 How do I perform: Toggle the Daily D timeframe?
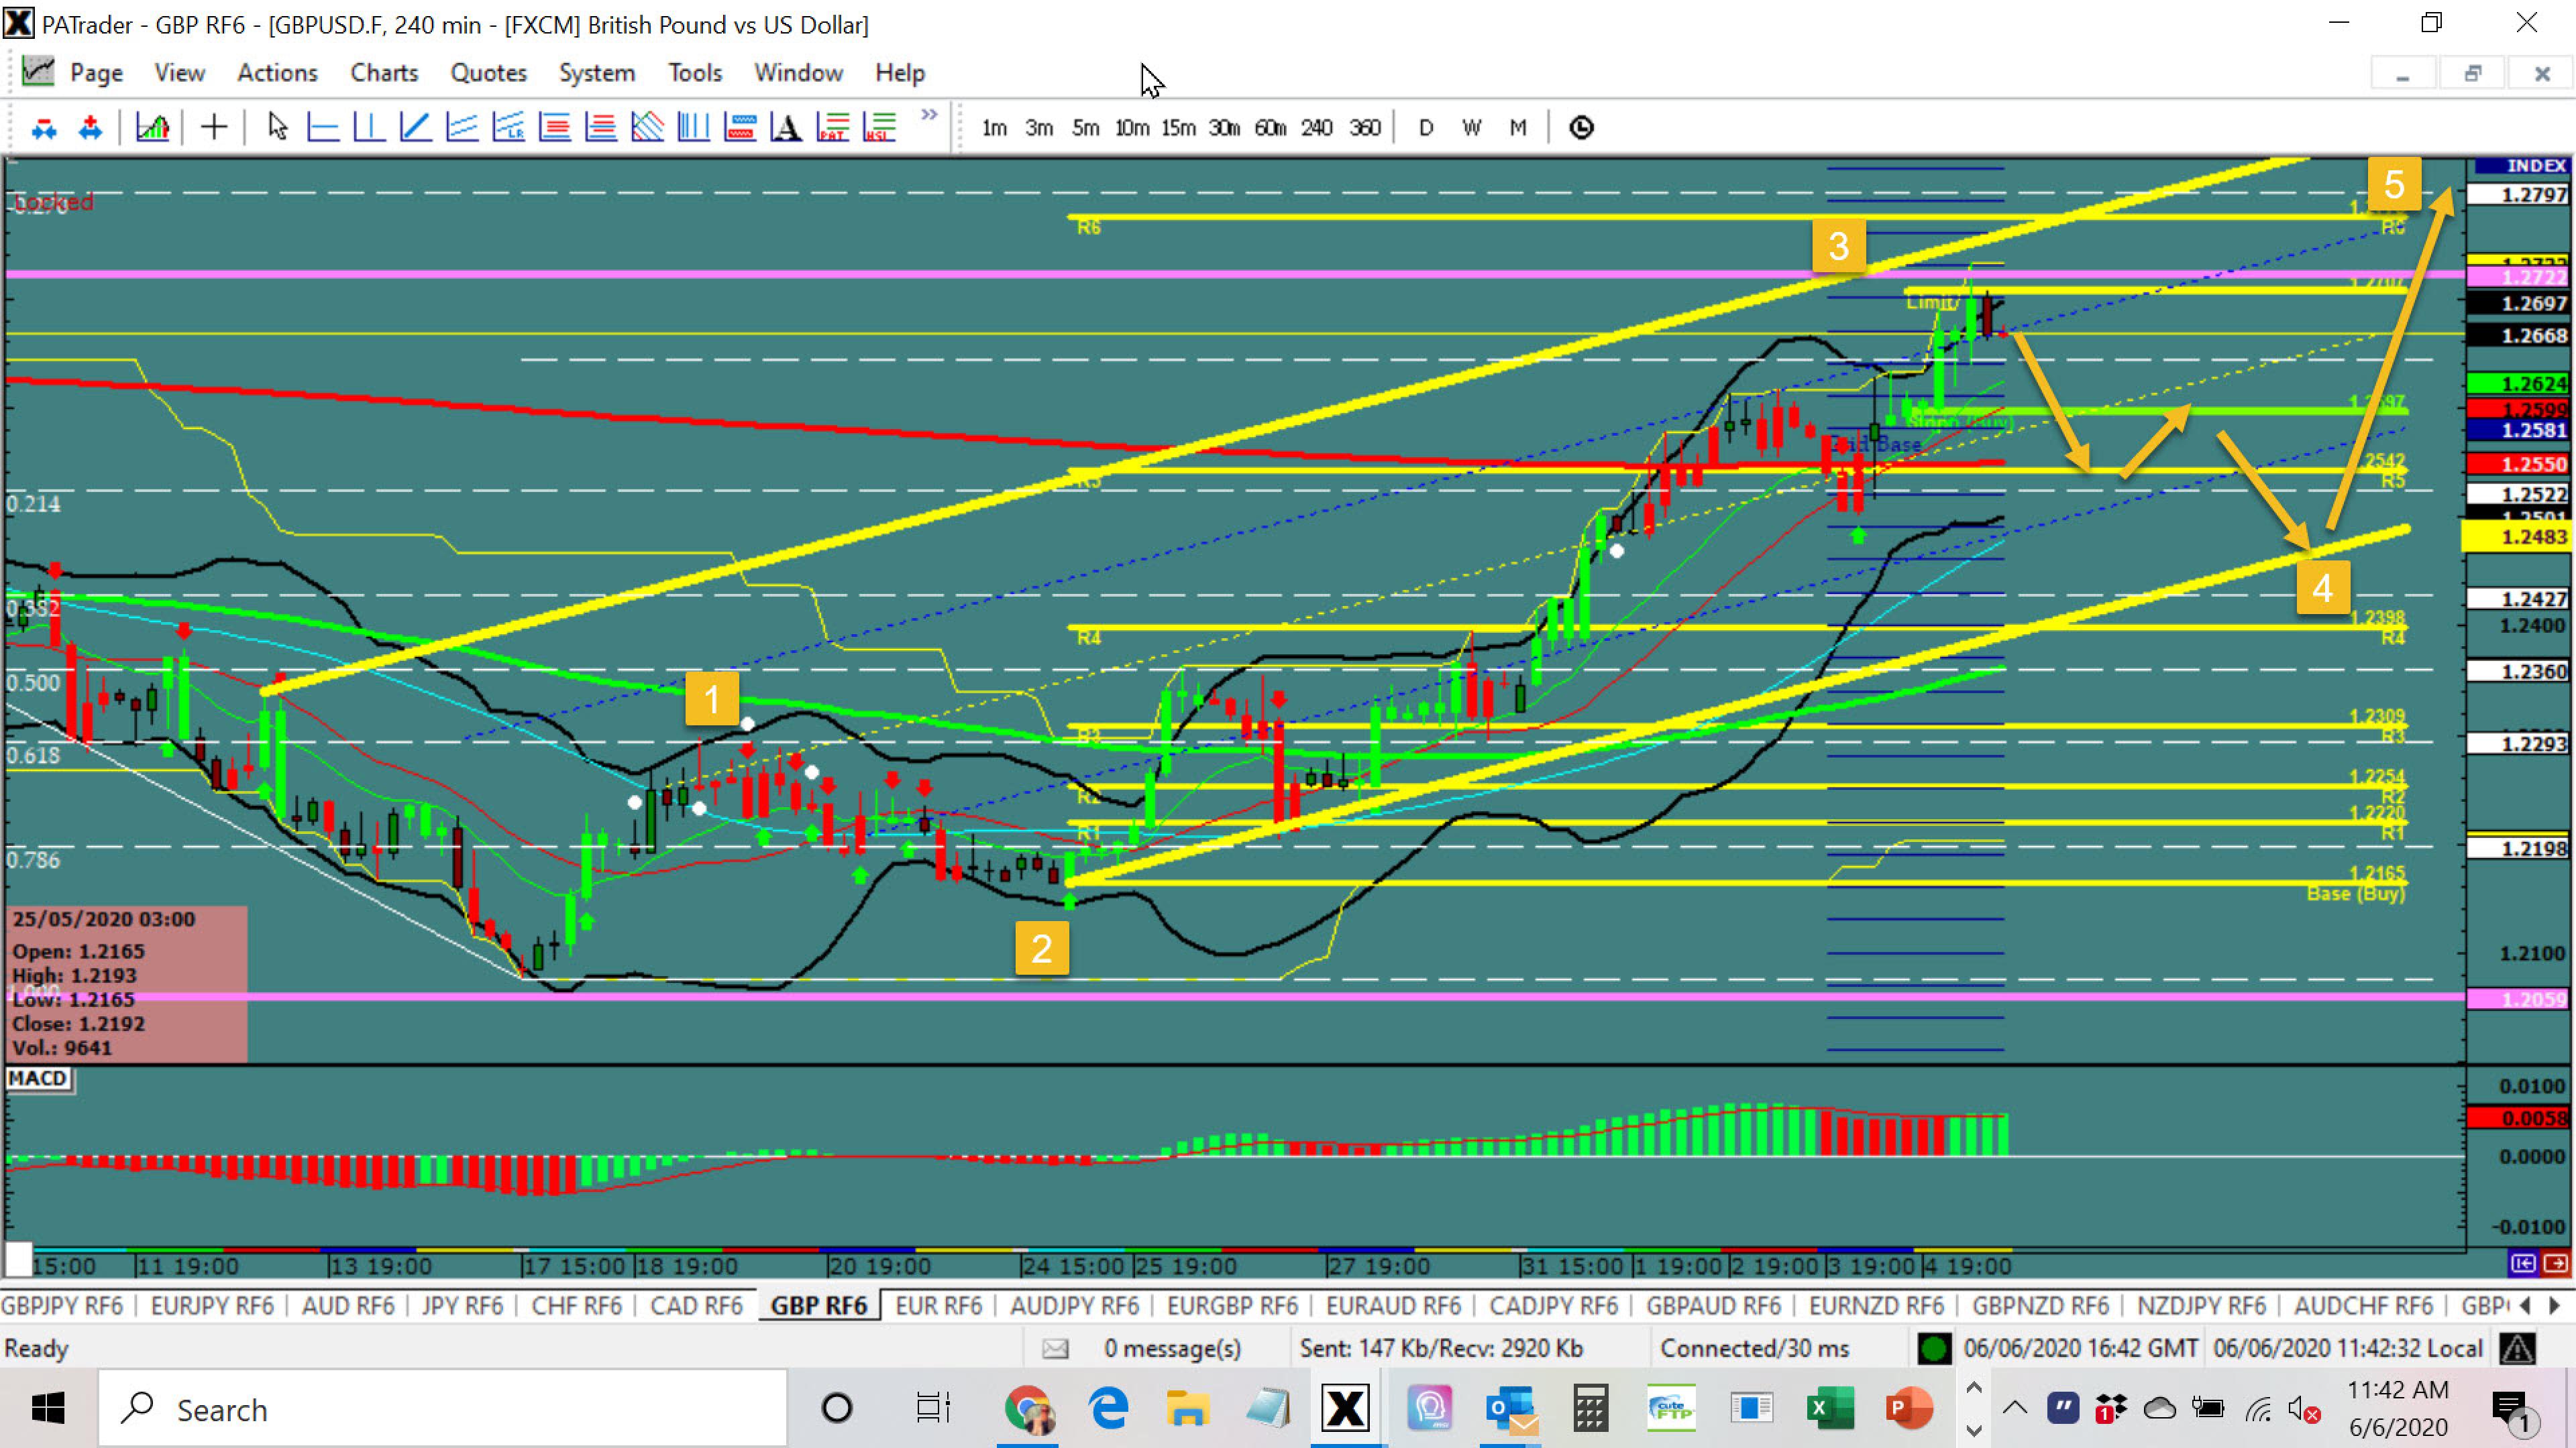tap(1426, 128)
